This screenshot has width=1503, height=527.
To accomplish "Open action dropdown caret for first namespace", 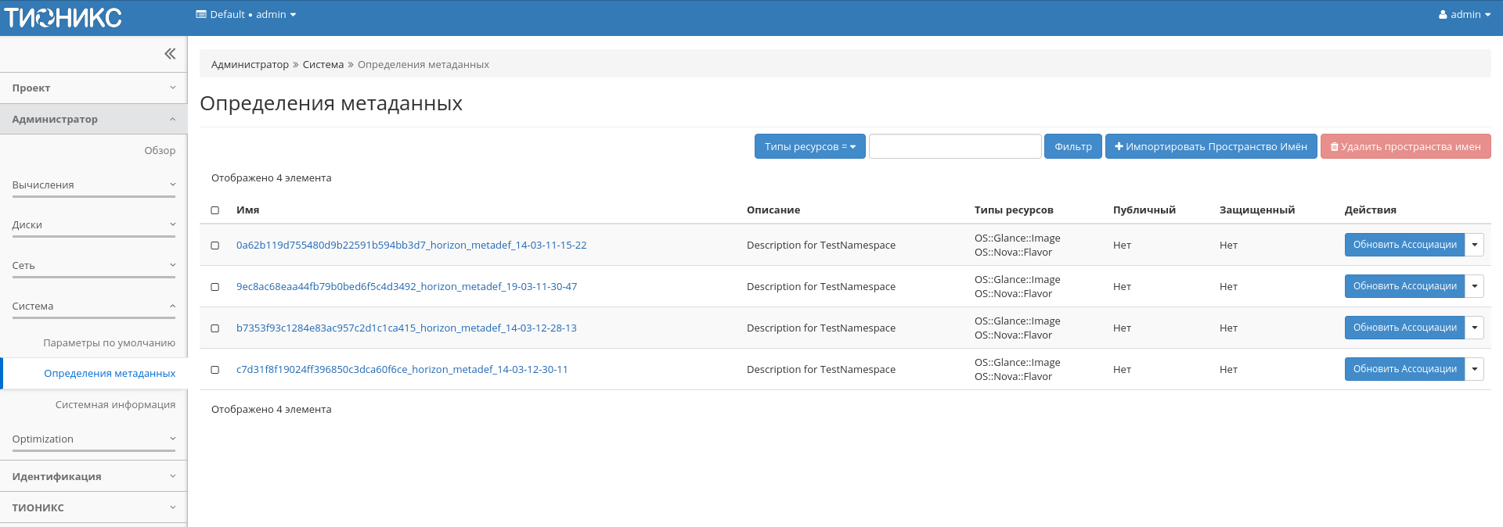I will pyautogui.click(x=1474, y=245).
